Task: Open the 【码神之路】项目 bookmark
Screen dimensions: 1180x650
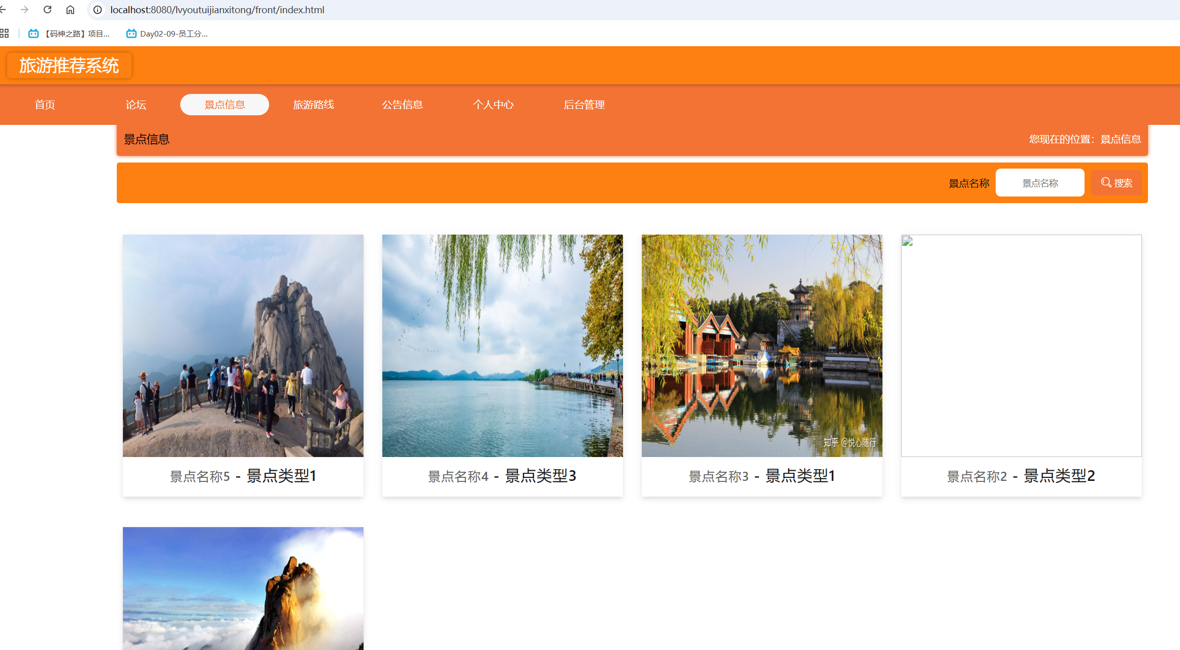Action: click(x=76, y=34)
